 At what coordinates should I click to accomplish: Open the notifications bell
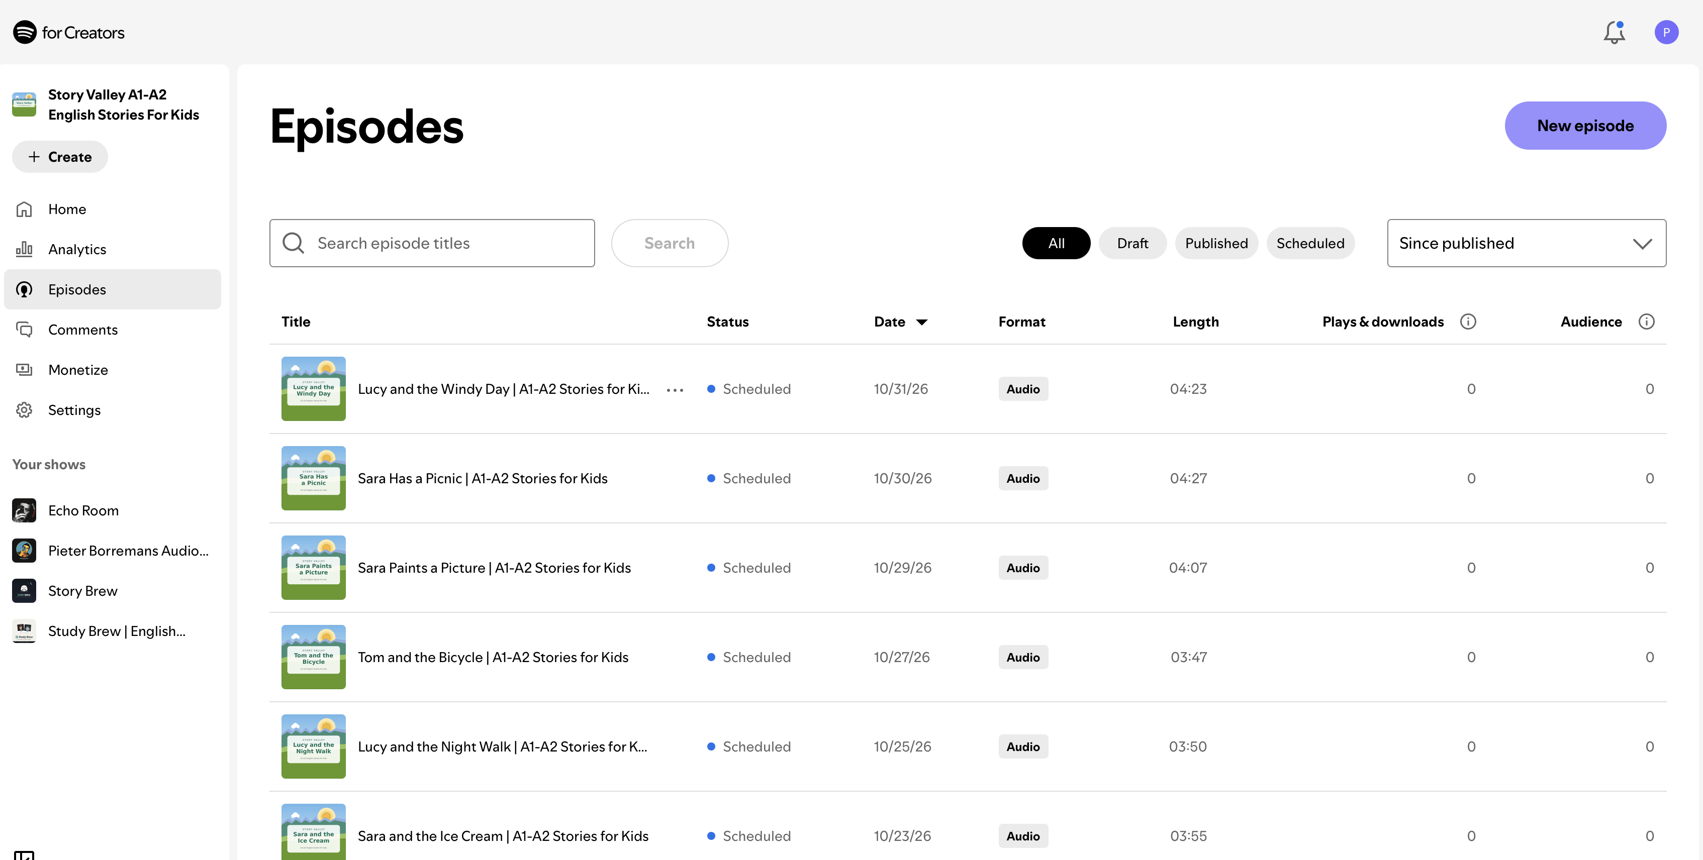[x=1614, y=32]
